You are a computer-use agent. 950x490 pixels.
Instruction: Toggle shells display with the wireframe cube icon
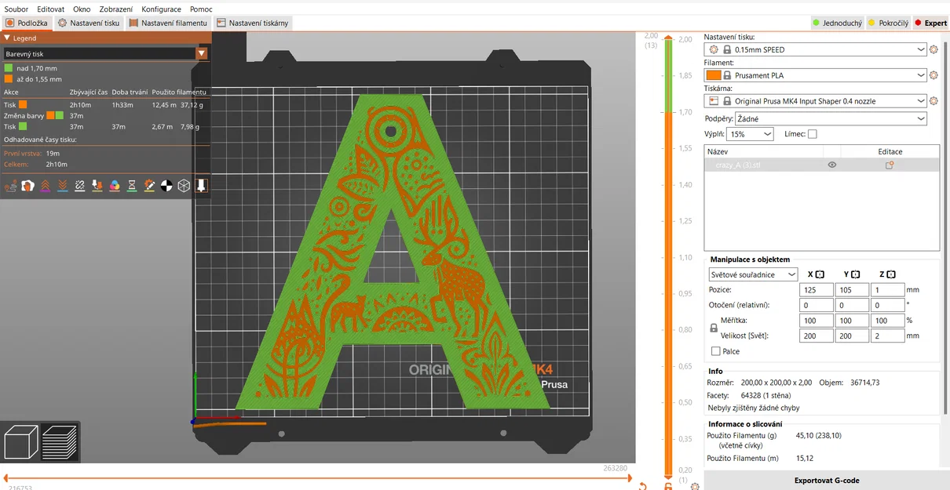(183, 185)
